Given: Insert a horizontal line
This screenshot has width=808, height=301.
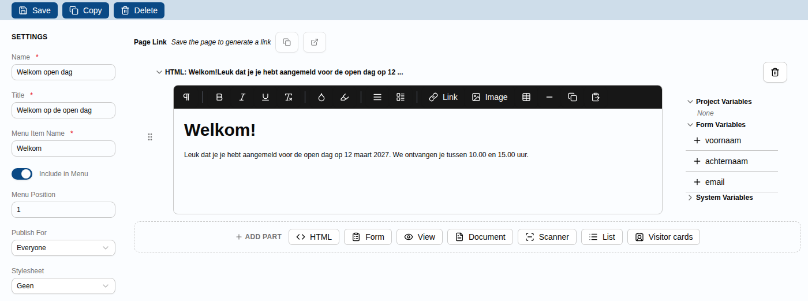Looking at the screenshot, I should pos(549,97).
